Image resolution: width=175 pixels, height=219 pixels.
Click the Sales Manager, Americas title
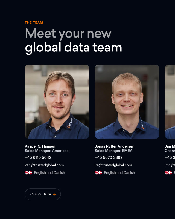point(46,151)
